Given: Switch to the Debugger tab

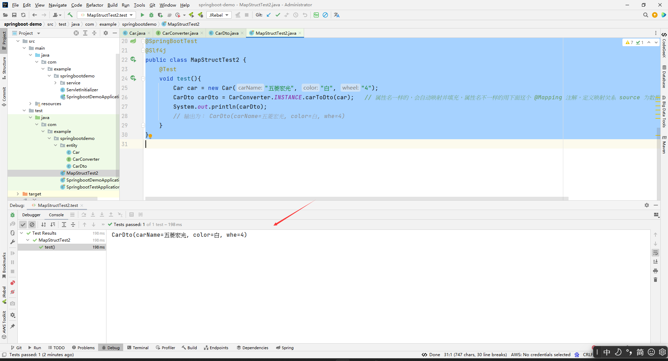Looking at the screenshot, I should click(x=31, y=215).
